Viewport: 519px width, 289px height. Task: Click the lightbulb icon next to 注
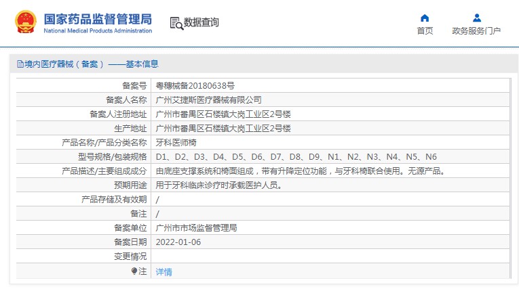134,271
